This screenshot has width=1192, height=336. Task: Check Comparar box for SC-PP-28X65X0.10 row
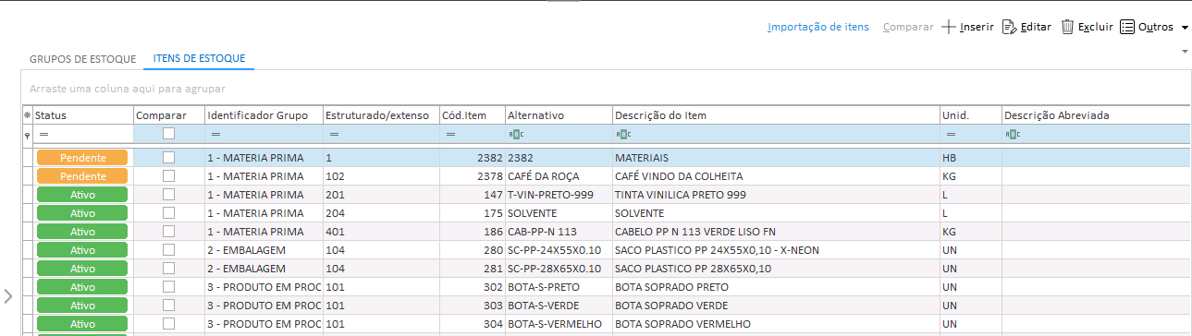168,269
